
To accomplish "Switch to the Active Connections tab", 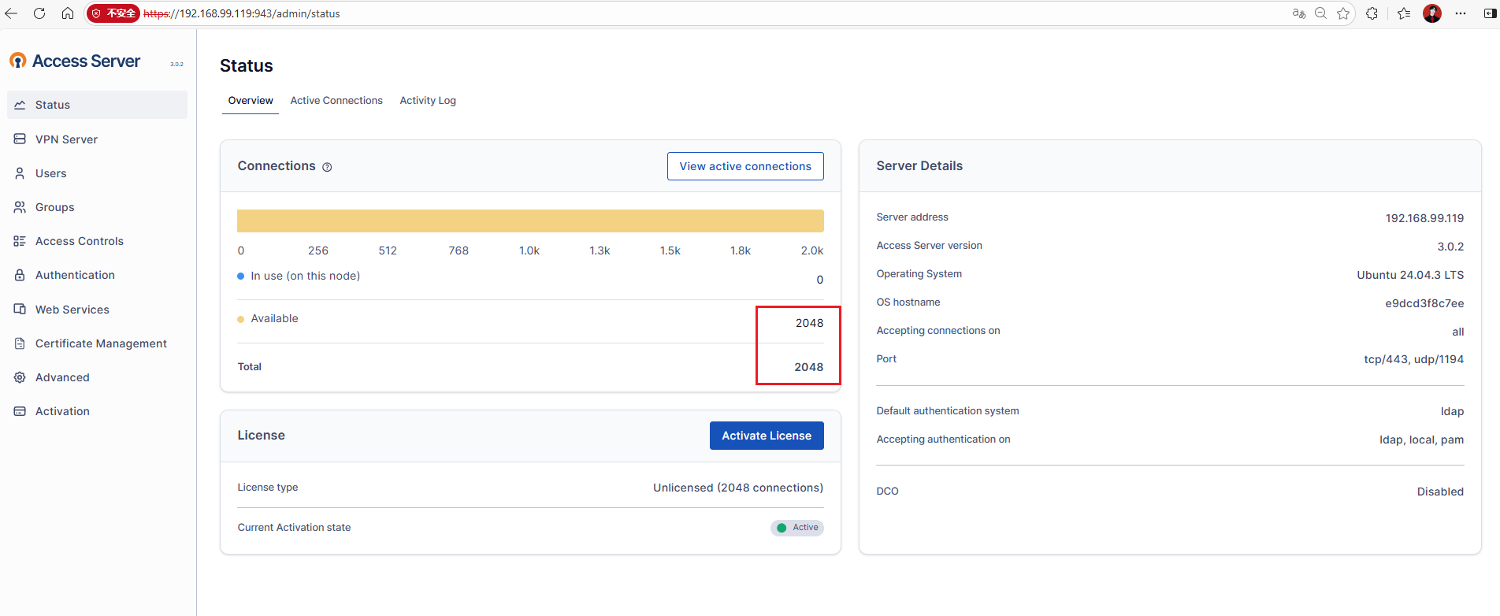I will pyautogui.click(x=336, y=101).
